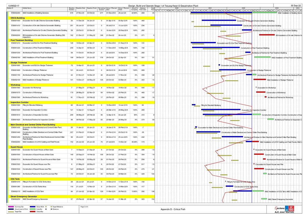Click the Summary Bar legend swatch
This screenshot has height=214, width=303.
[11, 207]
